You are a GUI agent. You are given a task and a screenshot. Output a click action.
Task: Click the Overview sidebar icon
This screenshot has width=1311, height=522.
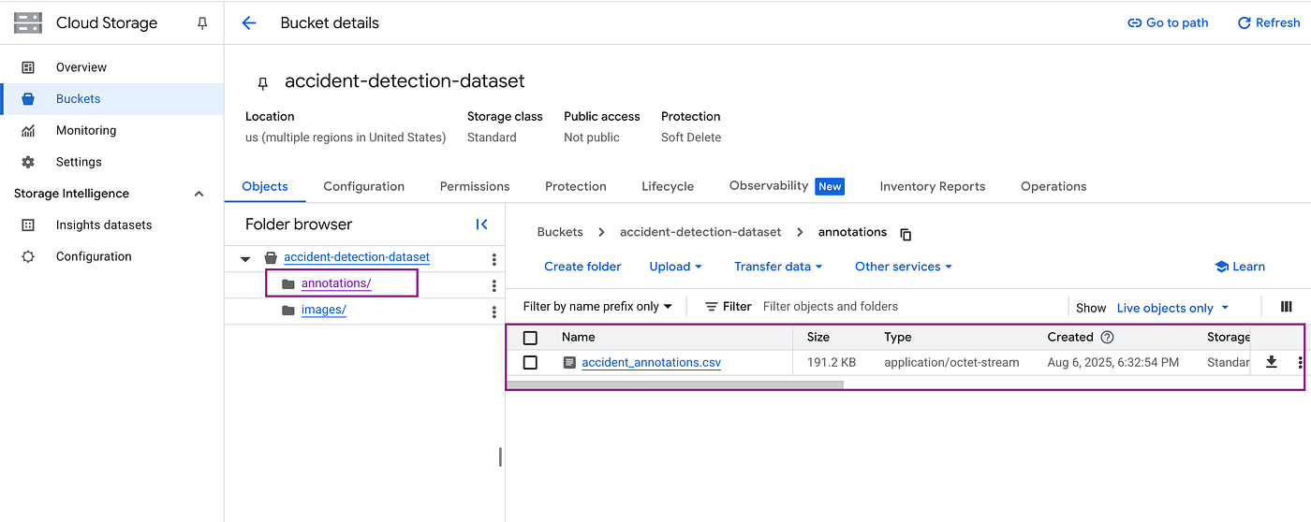[x=28, y=67]
